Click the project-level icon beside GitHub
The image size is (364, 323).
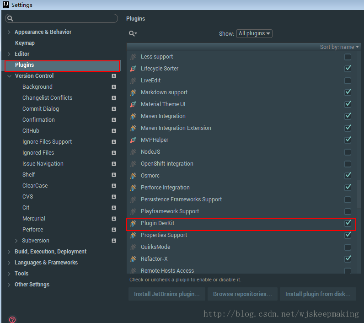click(114, 131)
